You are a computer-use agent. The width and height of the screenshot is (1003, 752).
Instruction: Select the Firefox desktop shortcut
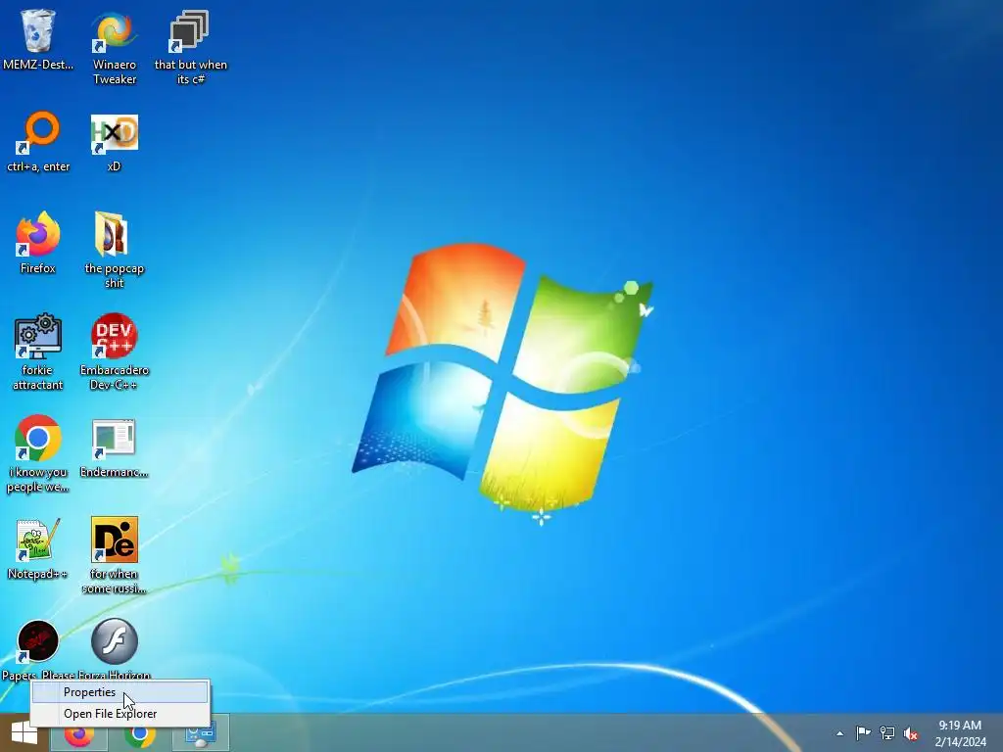point(38,243)
